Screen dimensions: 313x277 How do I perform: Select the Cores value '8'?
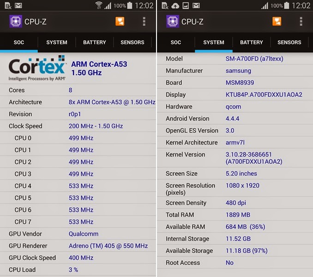coord(71,90)
